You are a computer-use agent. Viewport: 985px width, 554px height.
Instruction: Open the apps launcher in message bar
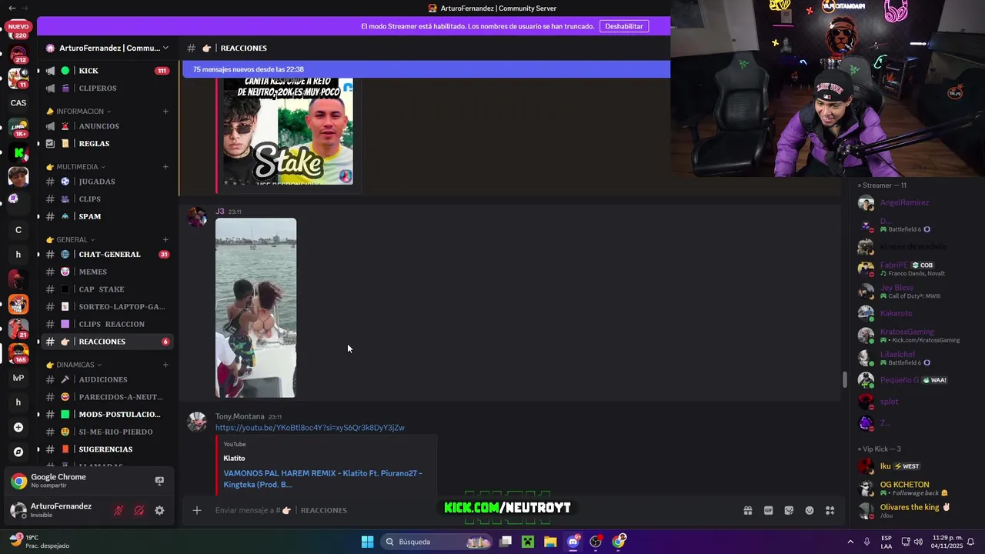(x=830, y=510)
